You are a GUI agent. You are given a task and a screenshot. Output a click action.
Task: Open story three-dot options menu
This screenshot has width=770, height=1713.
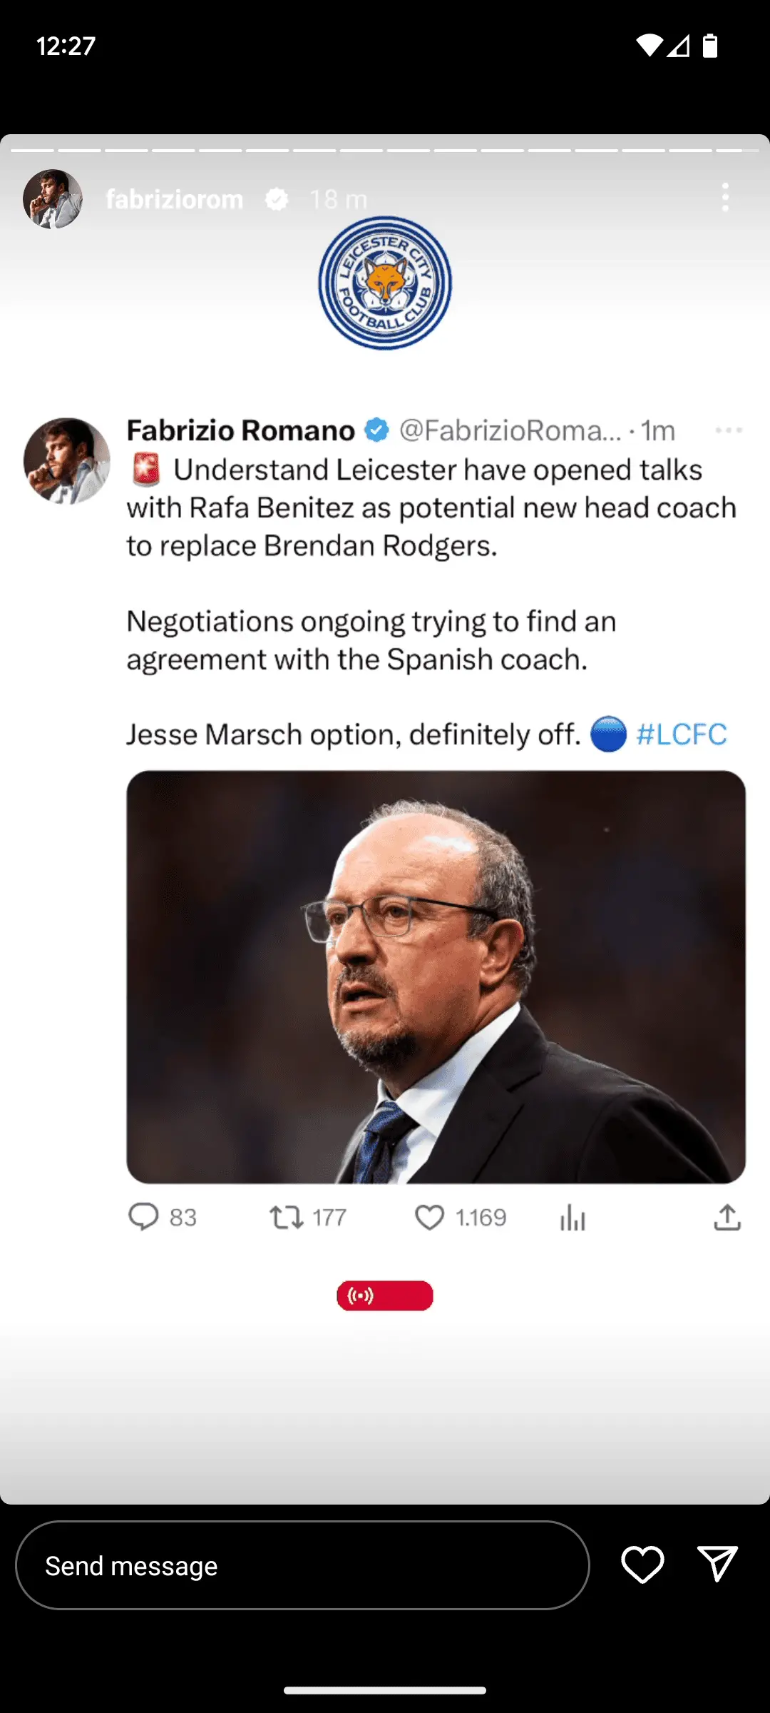coord(725,198)
